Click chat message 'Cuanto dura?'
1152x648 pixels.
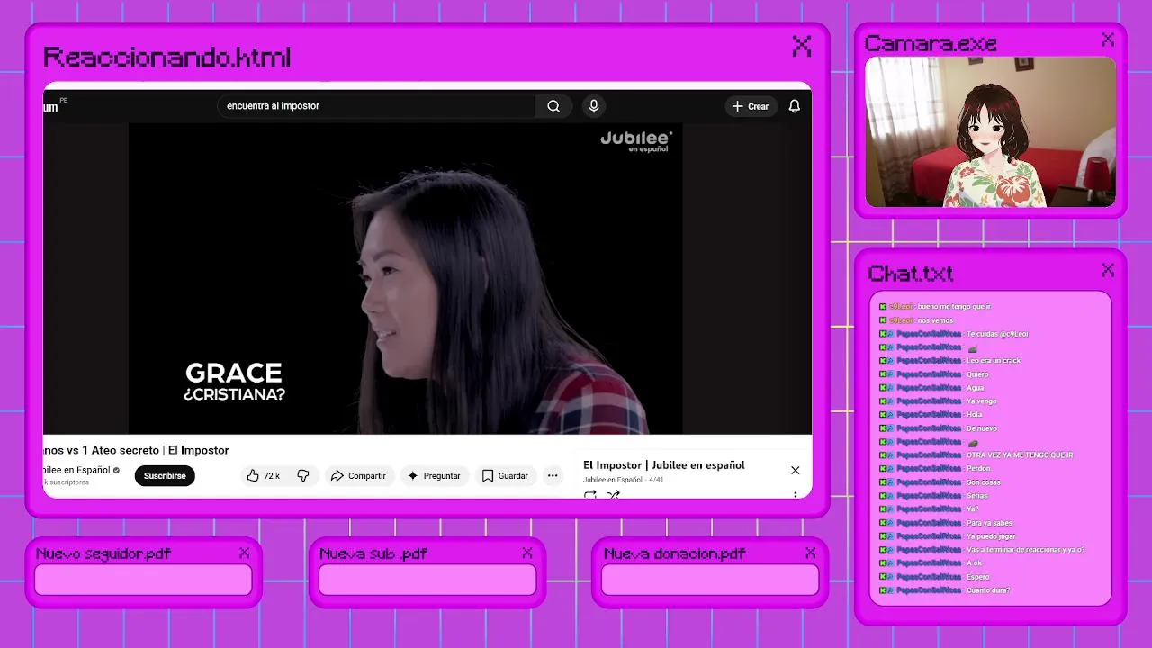pyautogui.click(x=988, y=590)
